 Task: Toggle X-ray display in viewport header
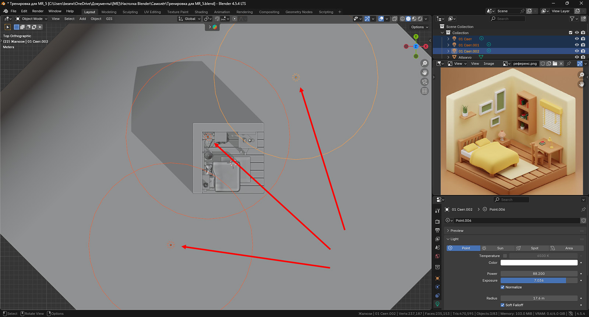395,19
